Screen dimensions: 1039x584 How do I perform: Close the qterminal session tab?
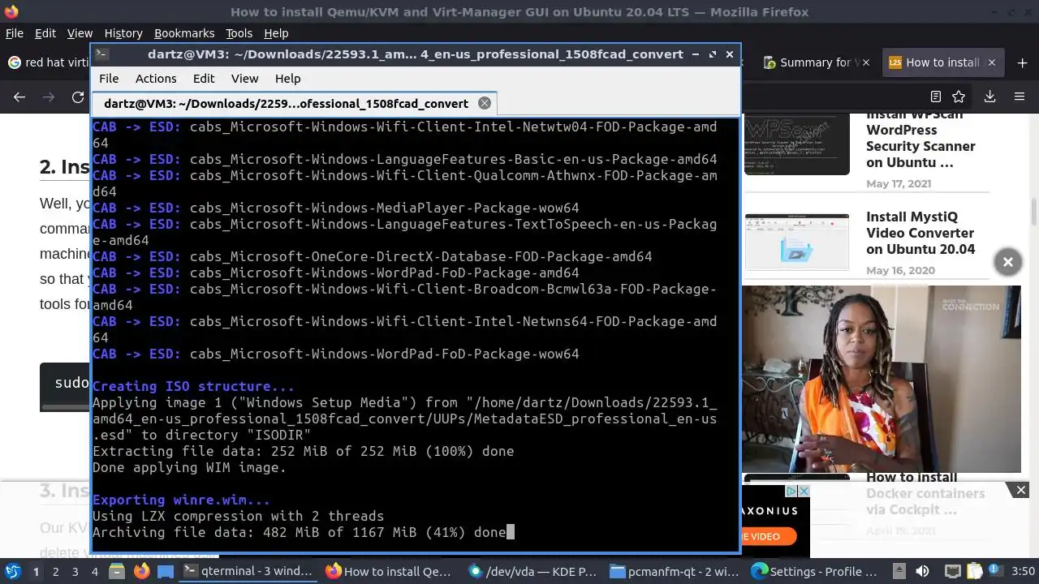click(x=485, y=103)
